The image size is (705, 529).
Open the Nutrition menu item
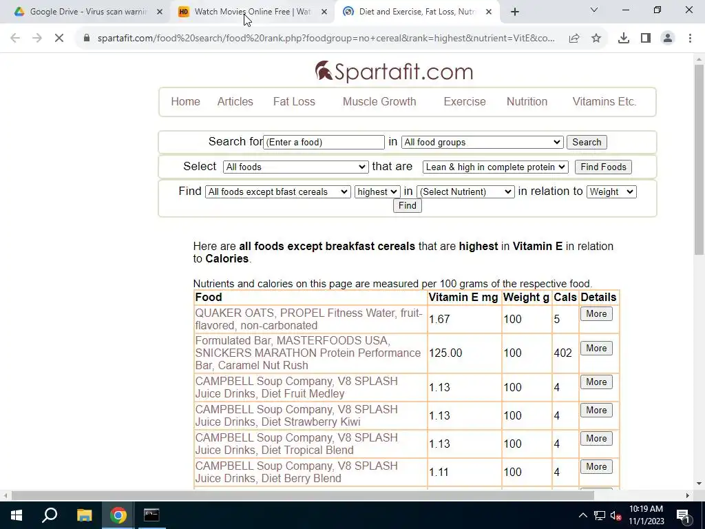tap(527, 102)
